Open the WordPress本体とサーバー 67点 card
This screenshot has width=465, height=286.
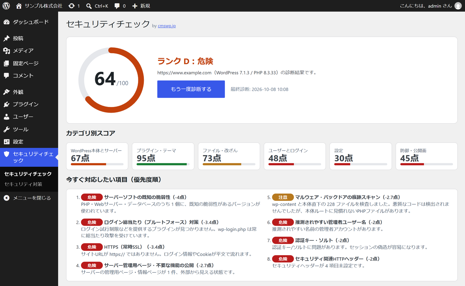pos(97,156)
